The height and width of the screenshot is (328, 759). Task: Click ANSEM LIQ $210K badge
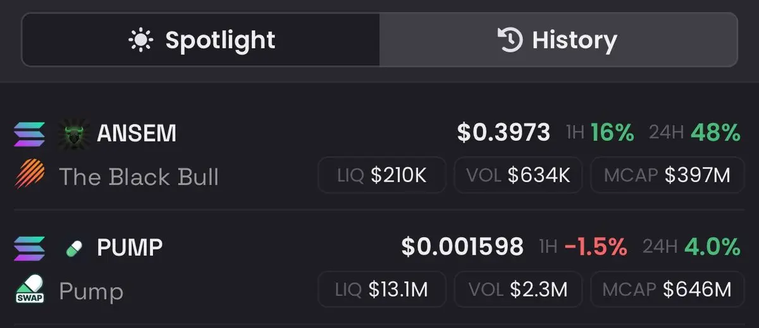(x=382, y=175)
